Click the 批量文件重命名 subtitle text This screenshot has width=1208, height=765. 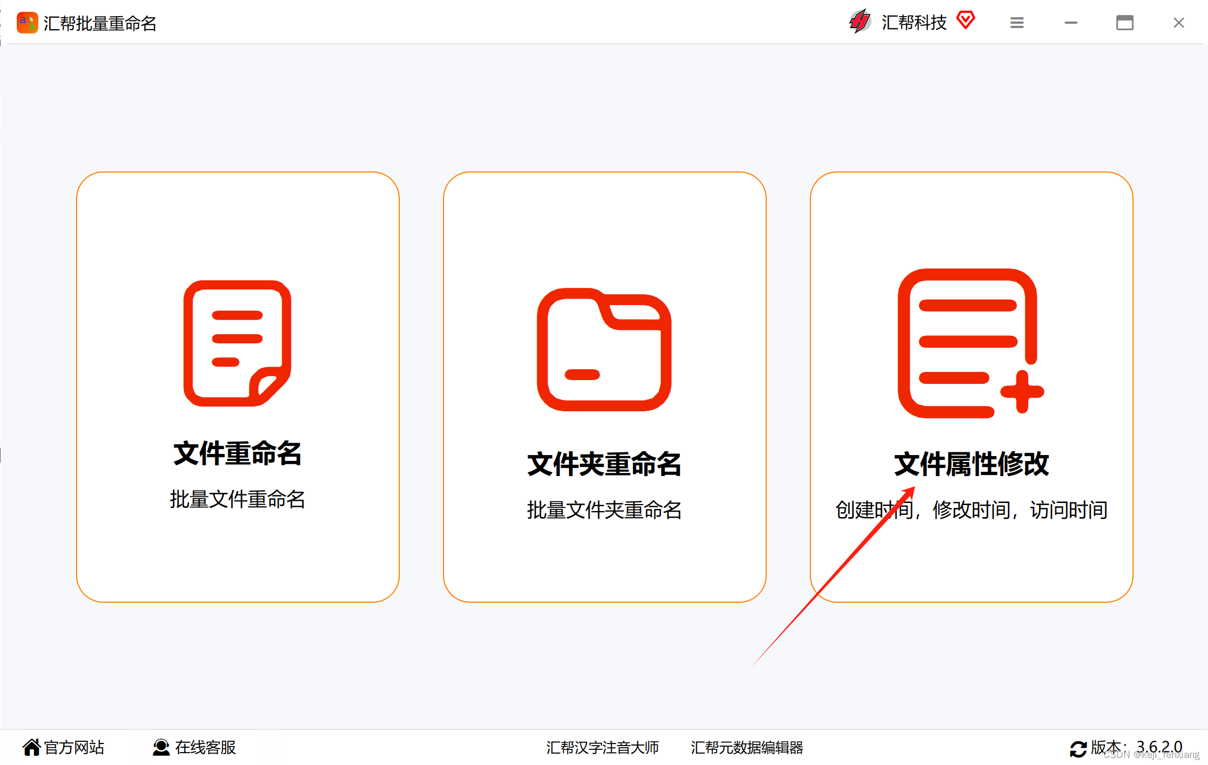pyautogui.click(x=237, y=499)
